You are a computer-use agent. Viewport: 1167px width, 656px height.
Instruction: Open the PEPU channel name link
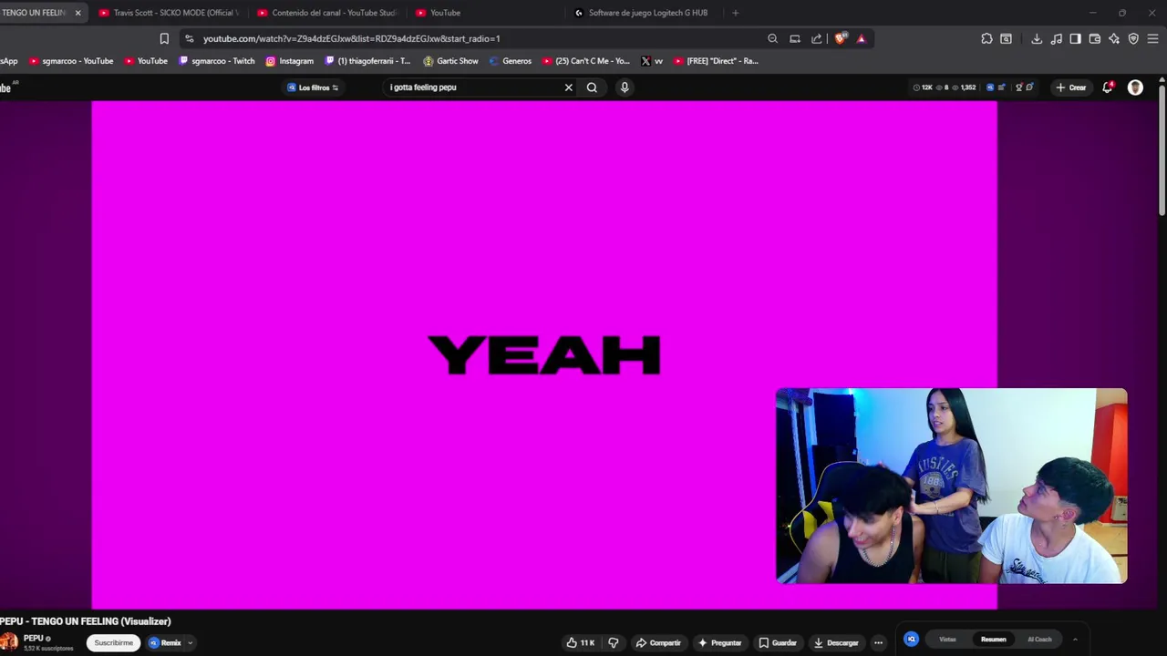(x=34, y=638)
